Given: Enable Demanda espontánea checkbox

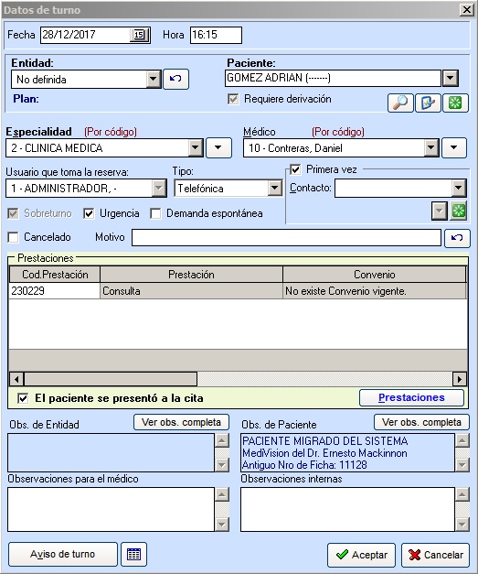Looking at the screenshot, I should pyautogui.click(x=155, y=213).
